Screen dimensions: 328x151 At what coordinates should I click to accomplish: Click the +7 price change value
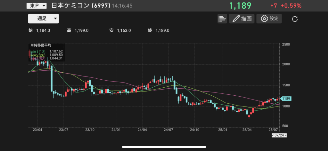[274, 6]
